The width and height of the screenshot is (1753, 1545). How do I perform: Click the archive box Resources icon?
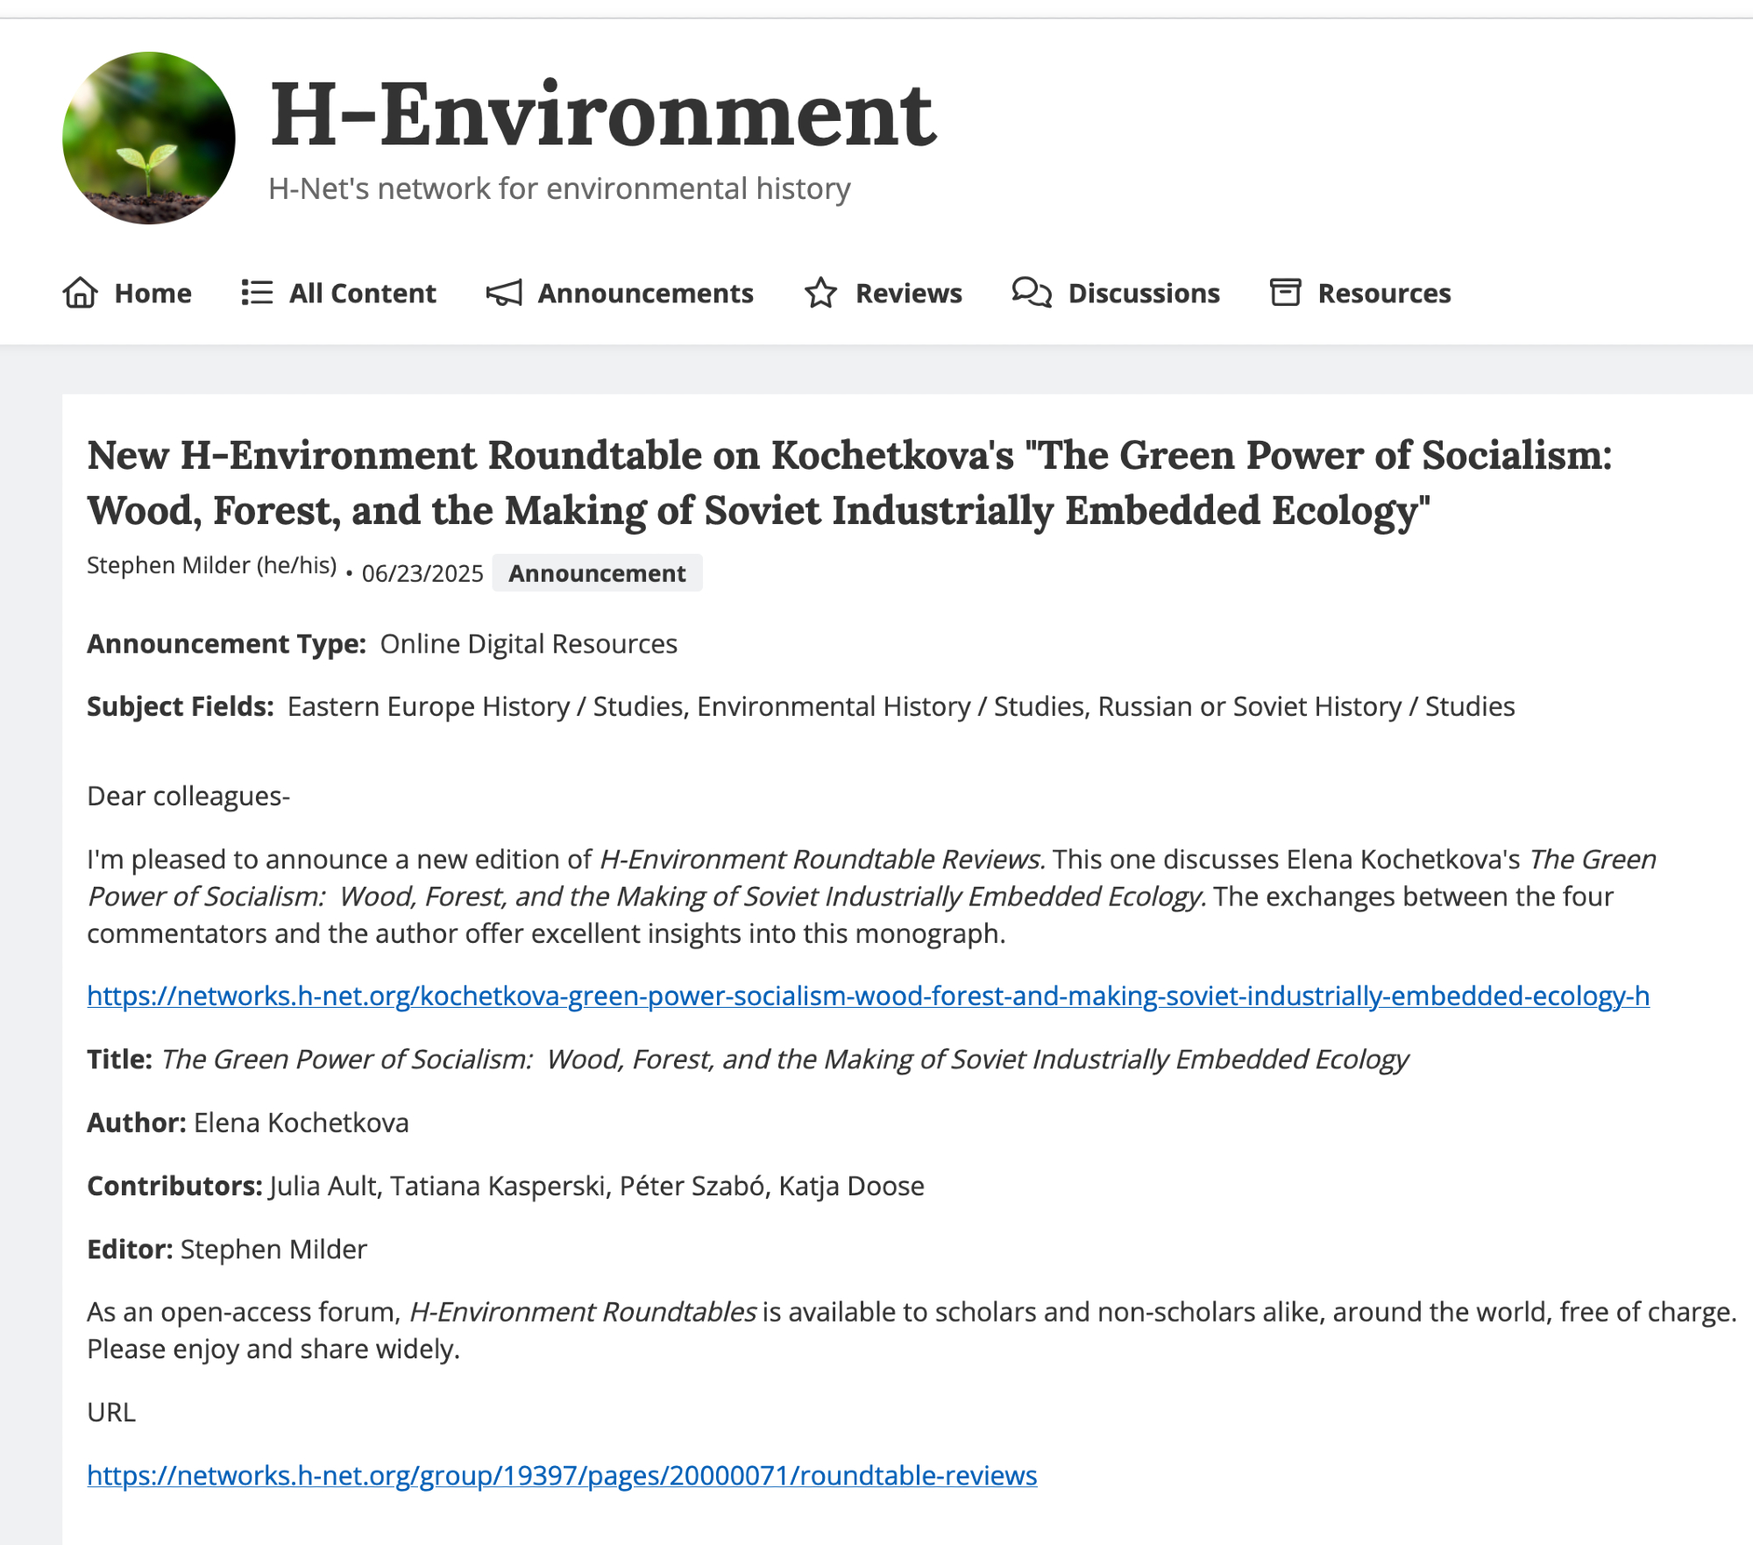click(1285, 293)
